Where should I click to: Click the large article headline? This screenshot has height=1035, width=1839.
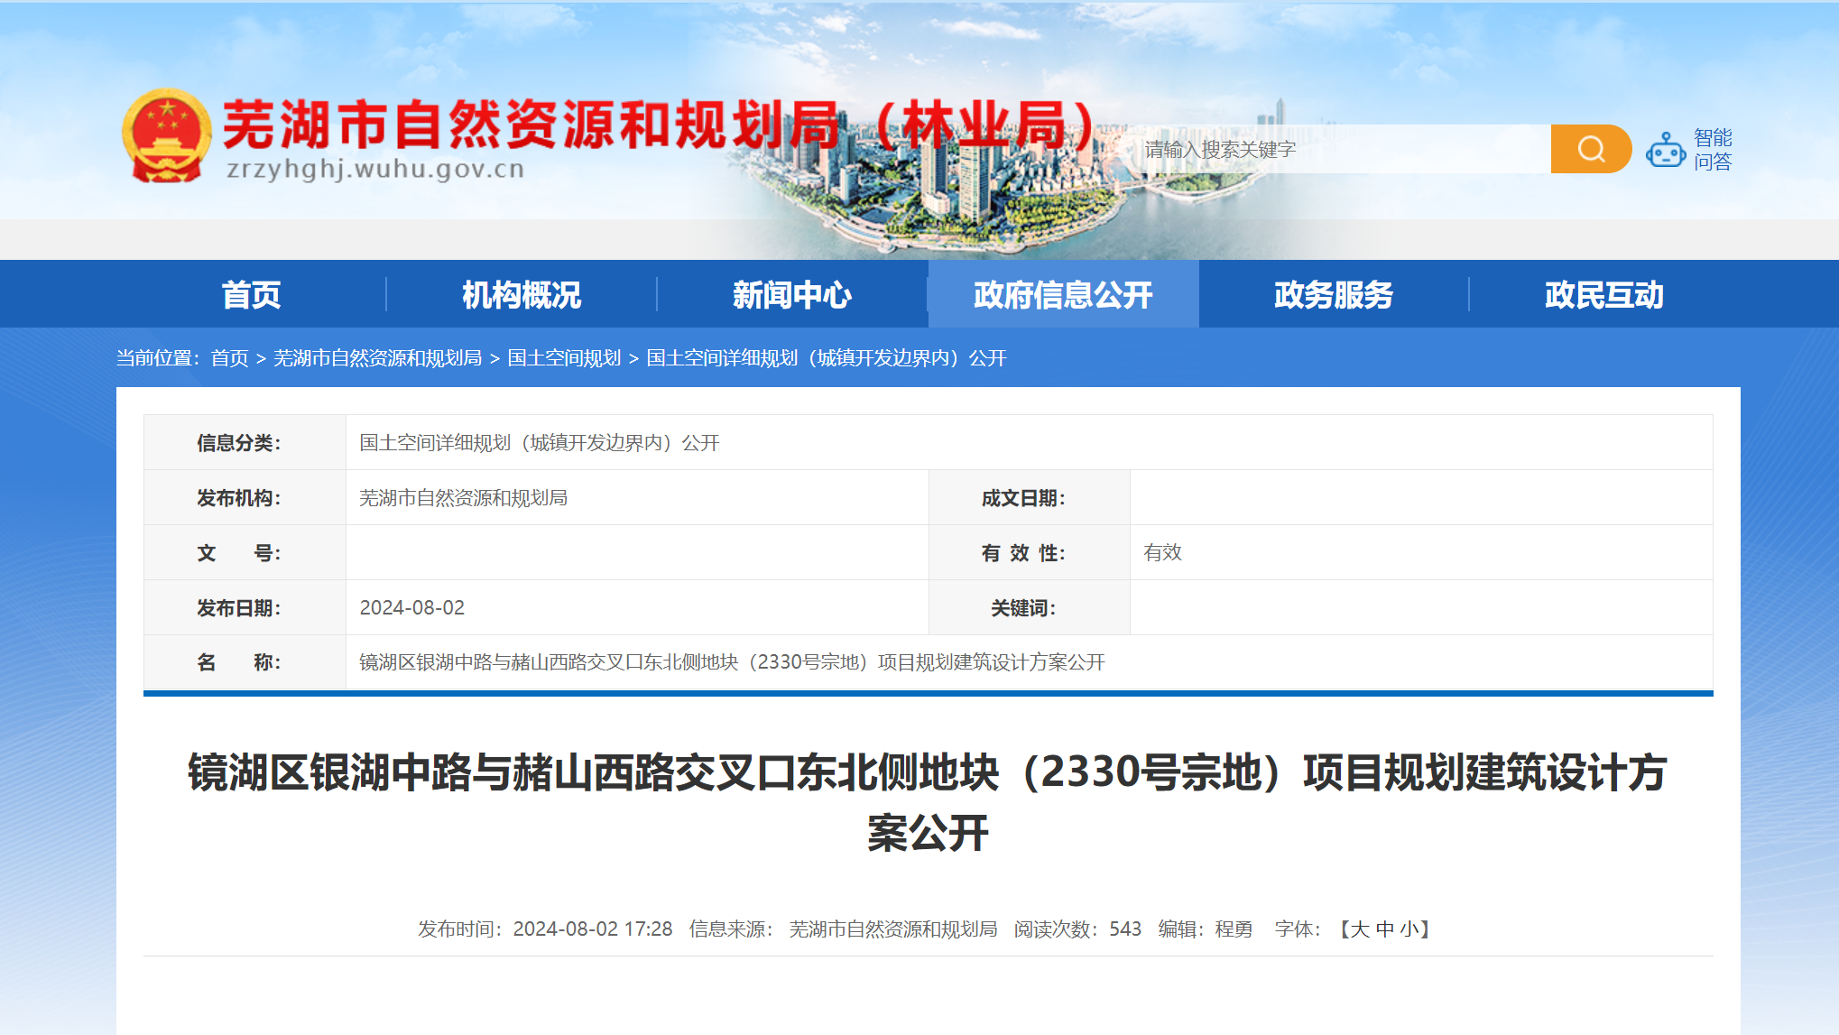[x=928, y=802]
